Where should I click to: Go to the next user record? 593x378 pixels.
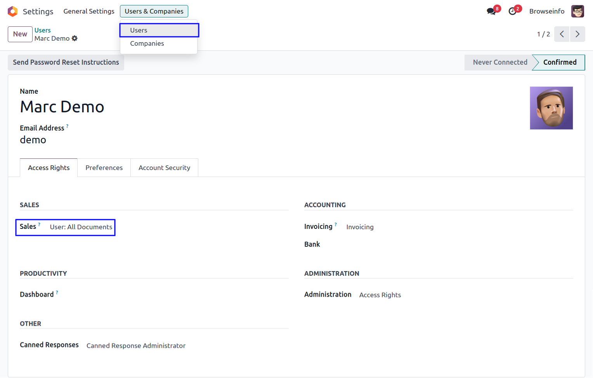[x=577, y=34]
